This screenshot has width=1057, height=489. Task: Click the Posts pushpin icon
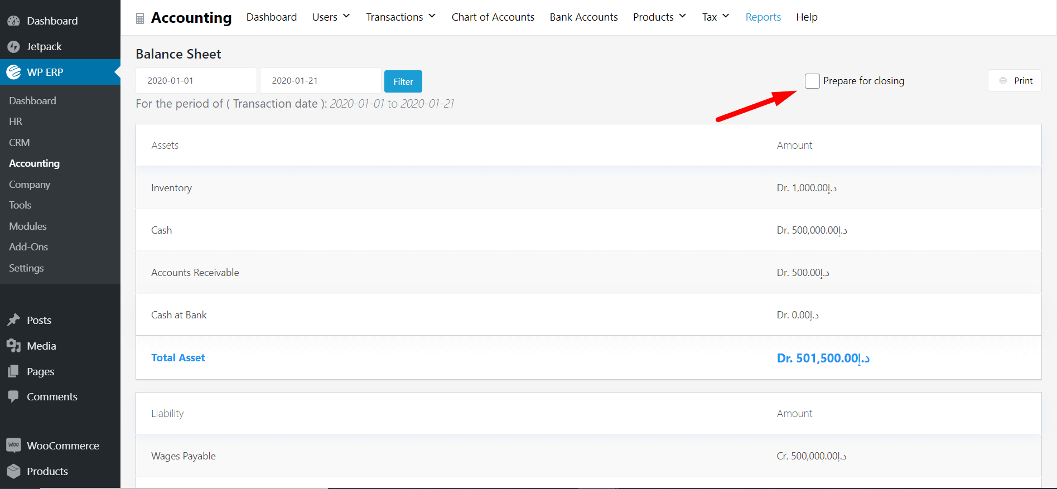click(14, 320)
